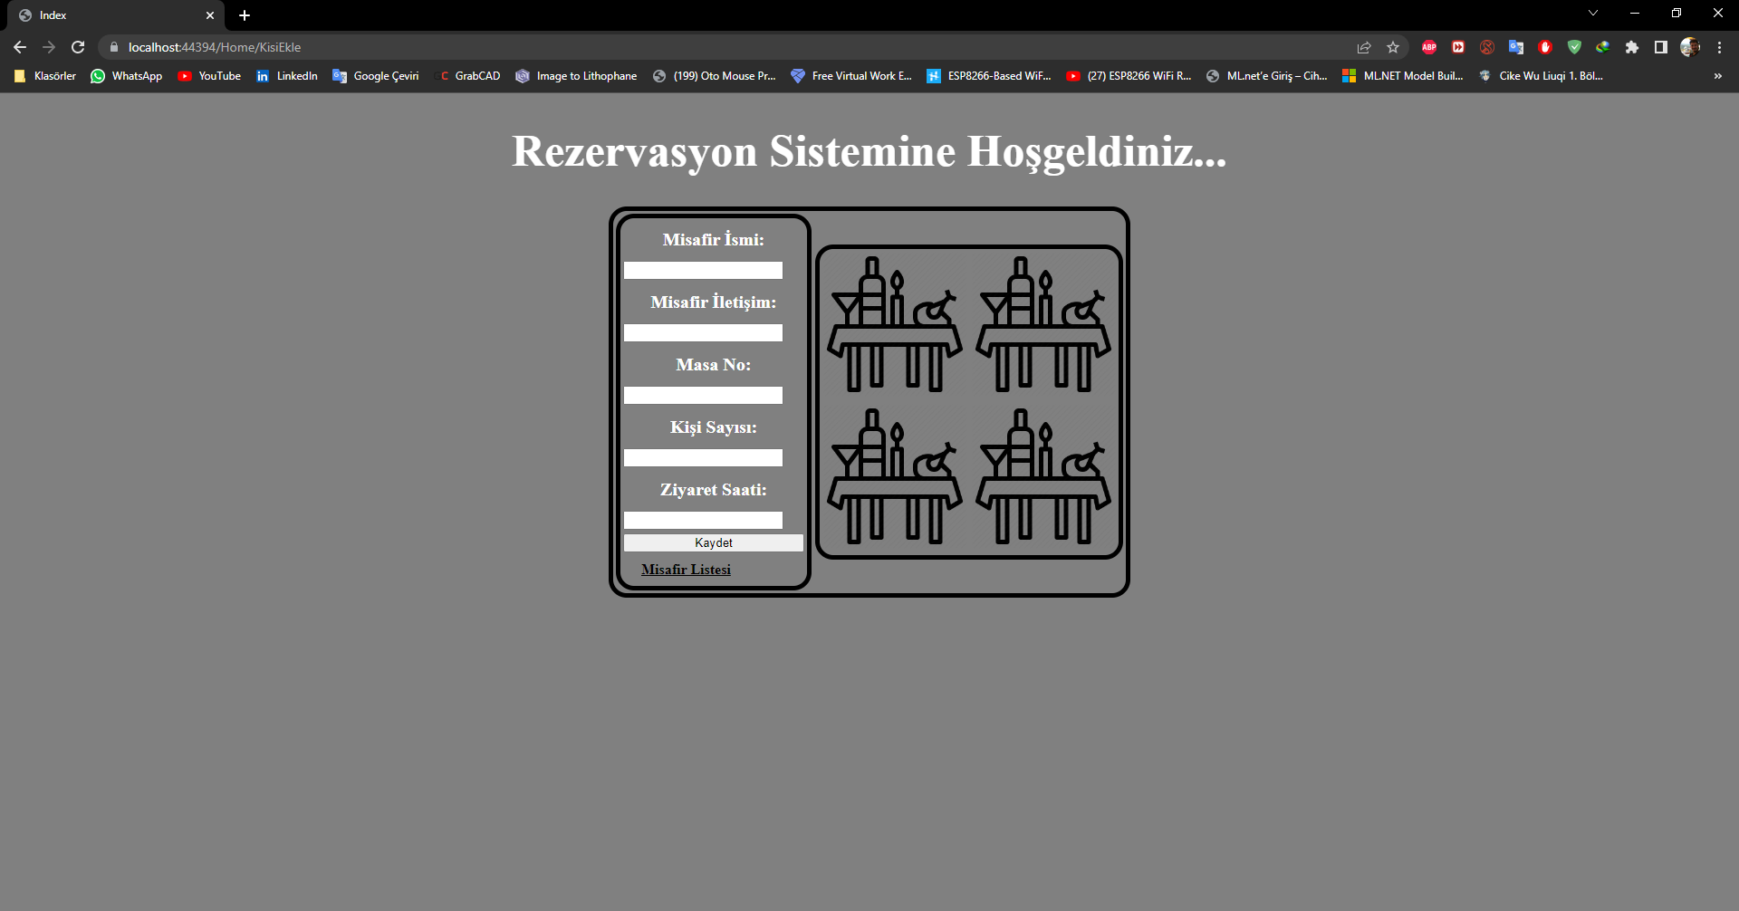Click the Masa No input field
Viewport: 1739px width, 911px height.
pyautogui.click(x=703, y=395)
